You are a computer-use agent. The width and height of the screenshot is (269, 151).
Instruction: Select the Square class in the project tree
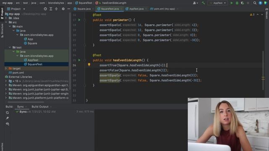coord(32,43)
